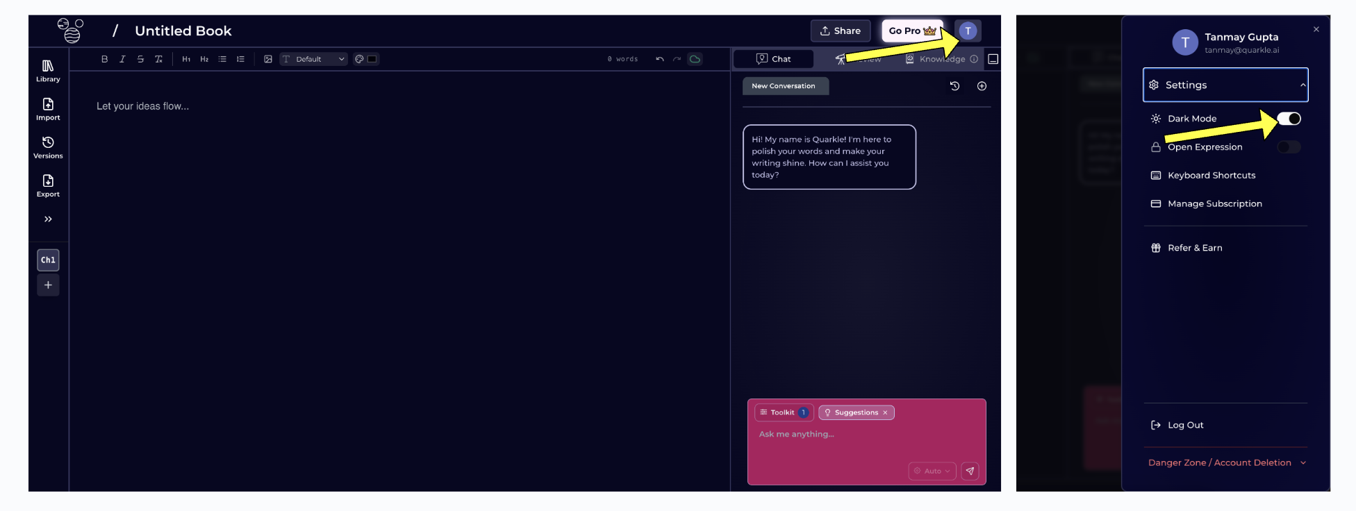Open the Toolkit menu in chat box

[x=784, y=412]
